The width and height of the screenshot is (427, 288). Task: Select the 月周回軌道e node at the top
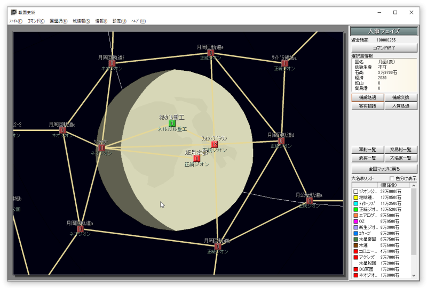click(x=210, y=53)
